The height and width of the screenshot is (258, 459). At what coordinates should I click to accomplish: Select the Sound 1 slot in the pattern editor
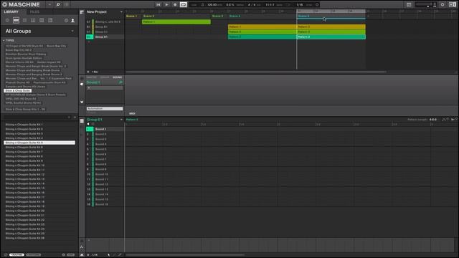[x=105, y=129]
